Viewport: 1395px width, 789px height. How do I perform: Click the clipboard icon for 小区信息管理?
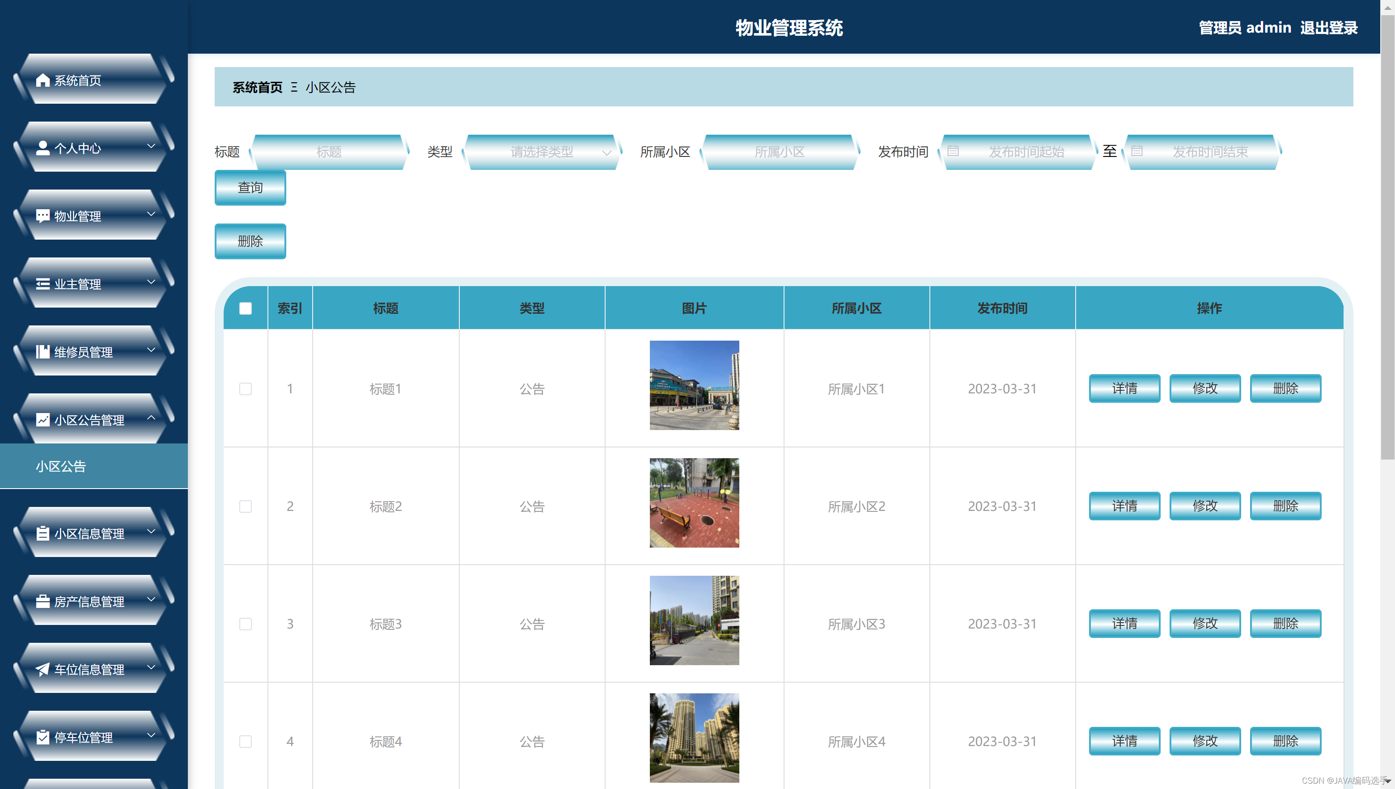click(43, 533)
